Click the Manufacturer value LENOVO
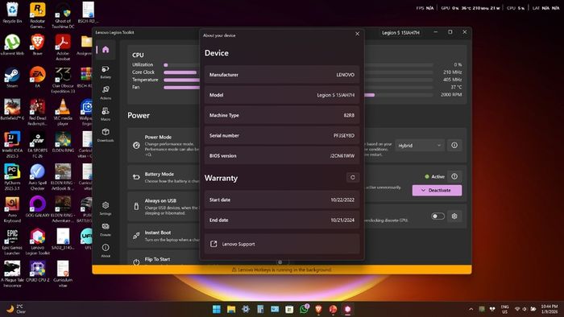The height and width of the screenshot is (317, 564). point(346,75)
